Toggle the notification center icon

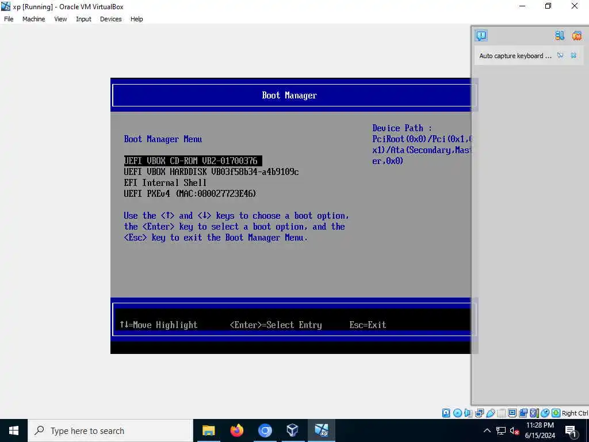pyautogui.click(x=481, y=36)
